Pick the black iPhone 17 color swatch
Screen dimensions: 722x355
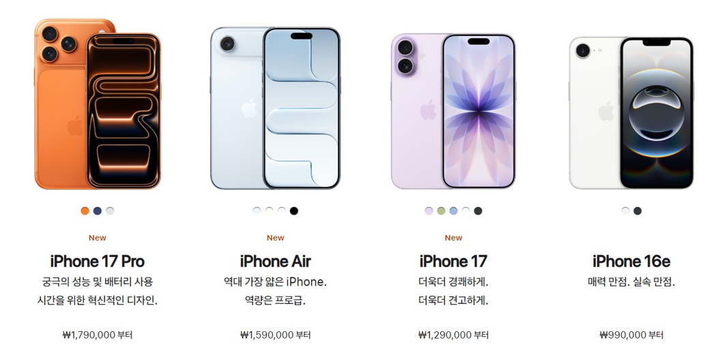point(478,211)
